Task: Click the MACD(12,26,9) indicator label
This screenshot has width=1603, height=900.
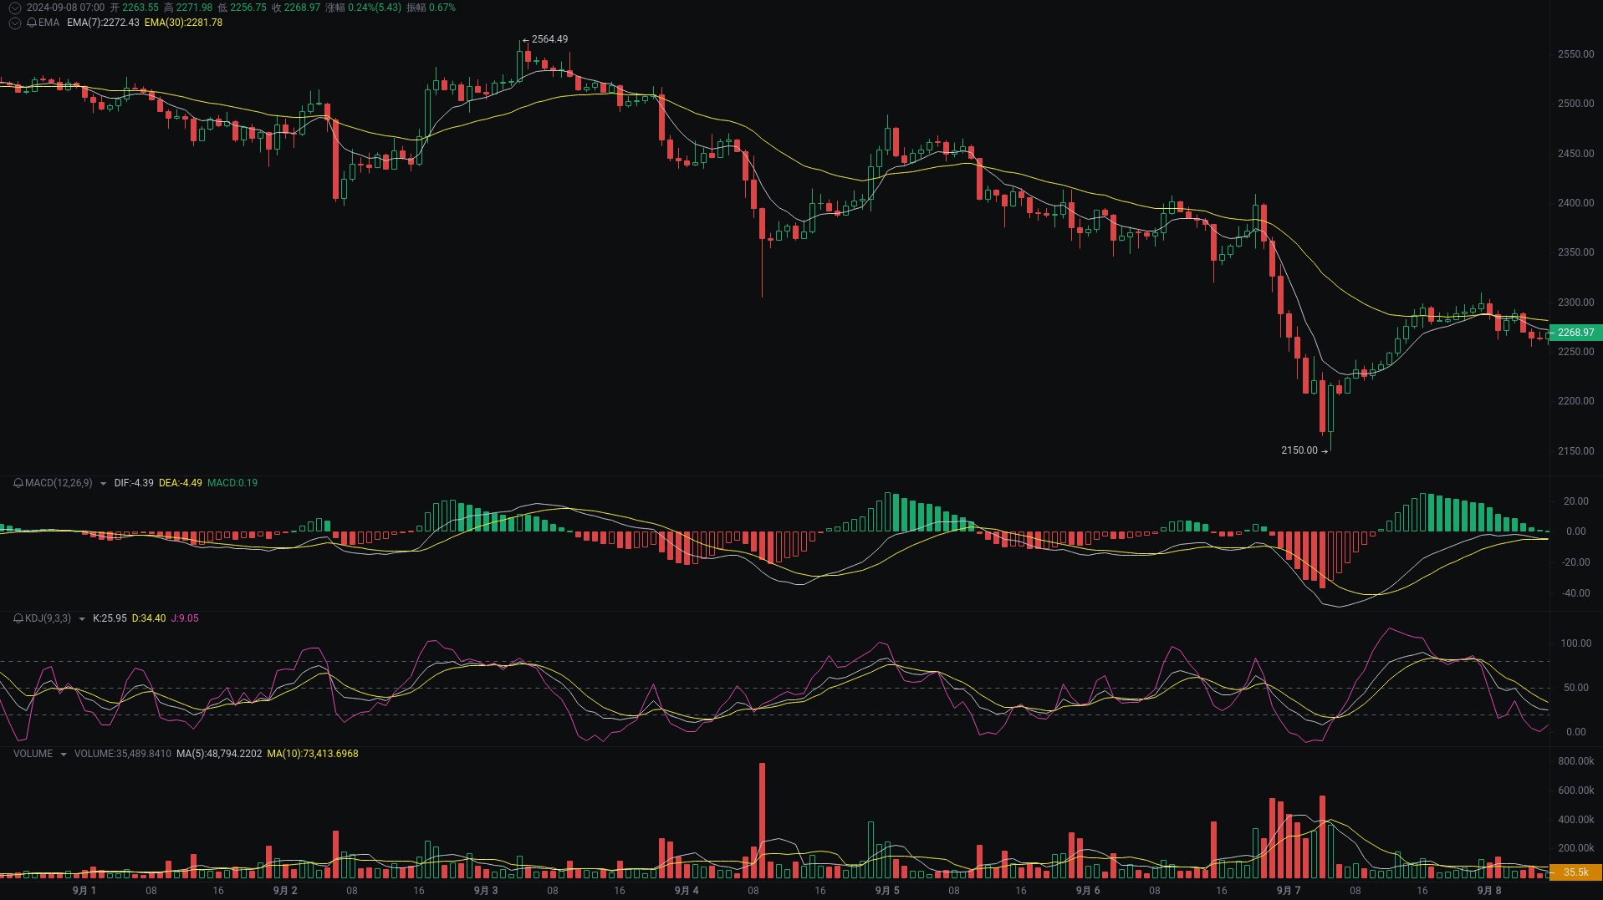Action: point(59,483)
